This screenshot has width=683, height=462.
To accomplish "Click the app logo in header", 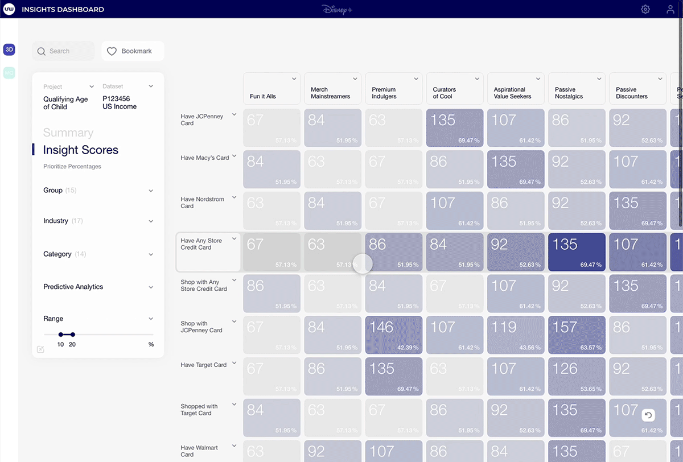I will click(10, 9).
